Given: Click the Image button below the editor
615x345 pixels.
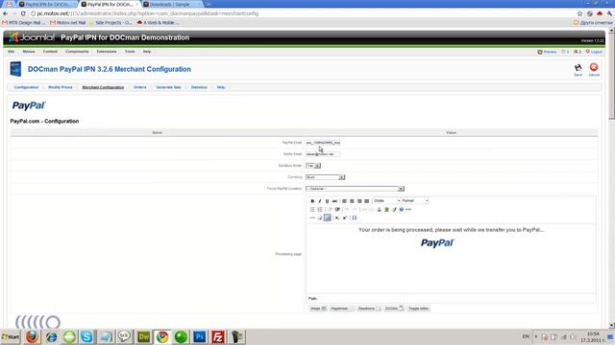Looking at the screenshot, I should 318,309.
